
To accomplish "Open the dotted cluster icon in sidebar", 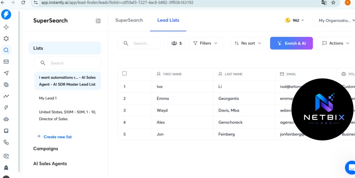I will 6,39.
